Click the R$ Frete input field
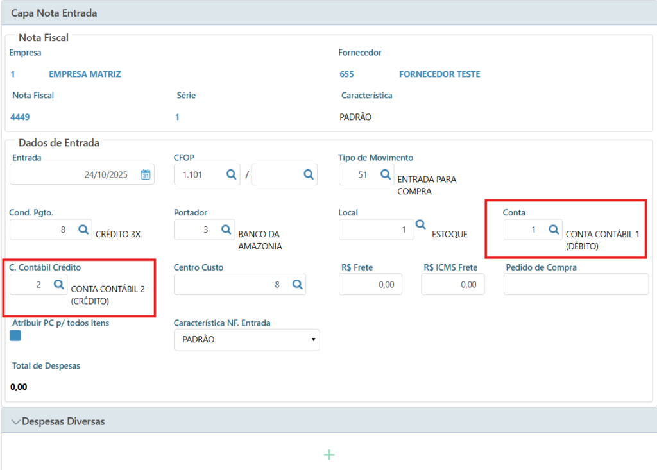 click(370, 285)
